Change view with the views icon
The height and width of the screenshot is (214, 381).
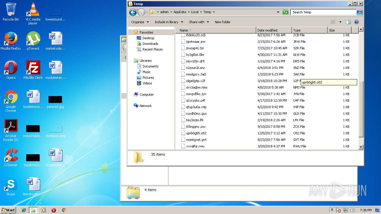pos(333,22)
